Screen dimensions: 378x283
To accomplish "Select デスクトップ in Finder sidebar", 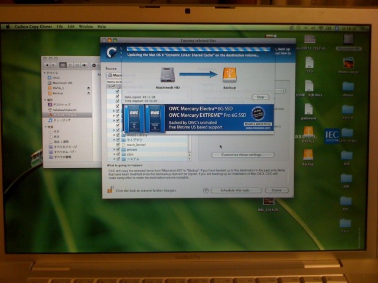I will (x=59, y=105).
